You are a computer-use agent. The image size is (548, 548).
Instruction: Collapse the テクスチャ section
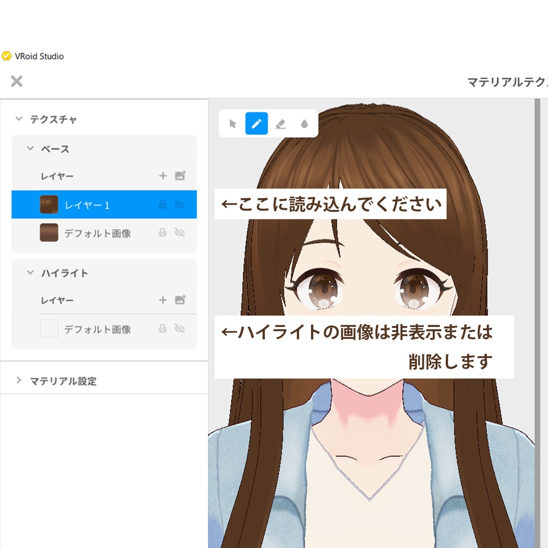coord(19,119)
